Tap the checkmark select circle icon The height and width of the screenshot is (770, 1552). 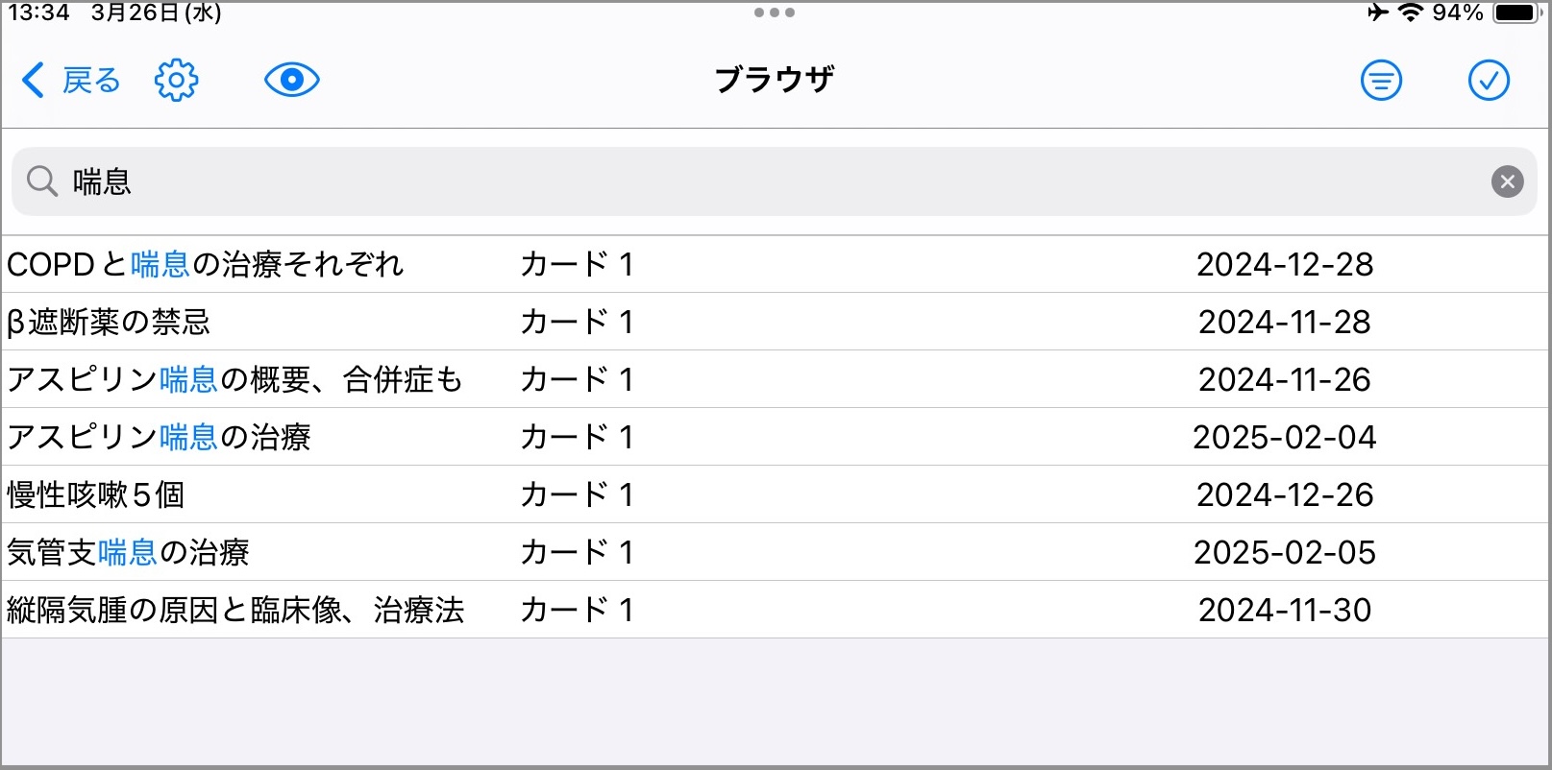[1489, 81]
